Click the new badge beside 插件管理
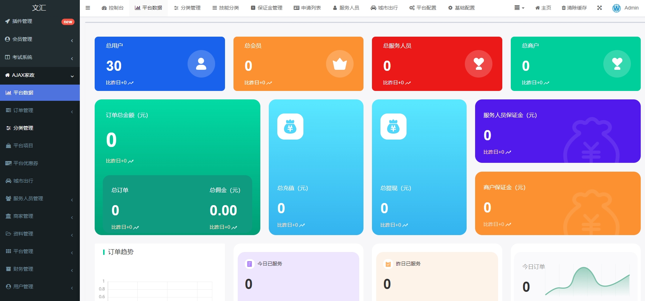This screenshot has height=301, width=645. (68, 22)
